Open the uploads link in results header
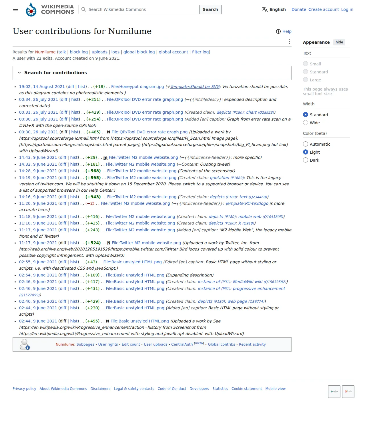The image size is (367, 423). click(99, 52)
